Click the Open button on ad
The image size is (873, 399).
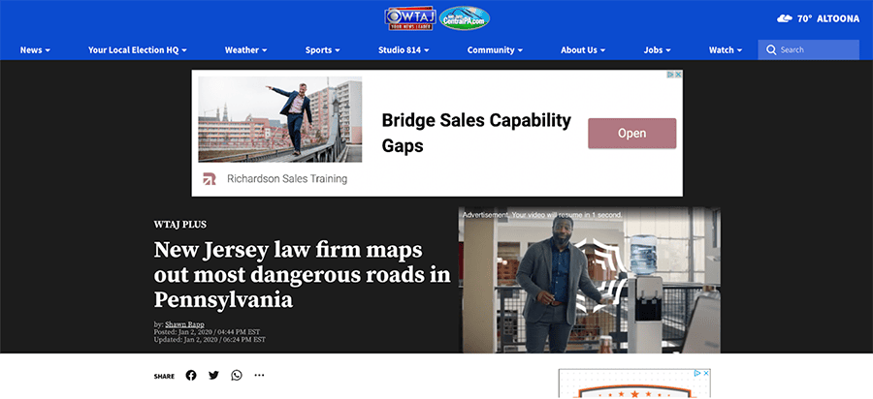tap(631, 134)
